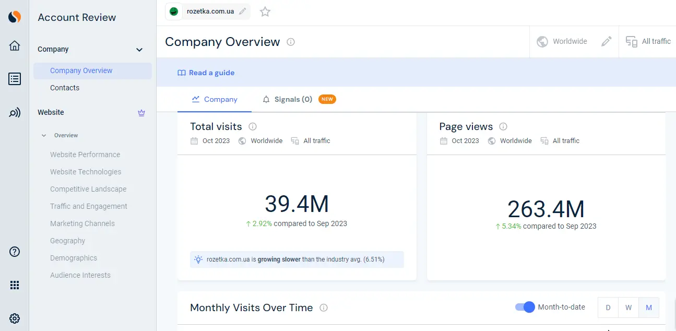Collapse the Company section chevron
676x331 pixels.
[x=139, y=50]
